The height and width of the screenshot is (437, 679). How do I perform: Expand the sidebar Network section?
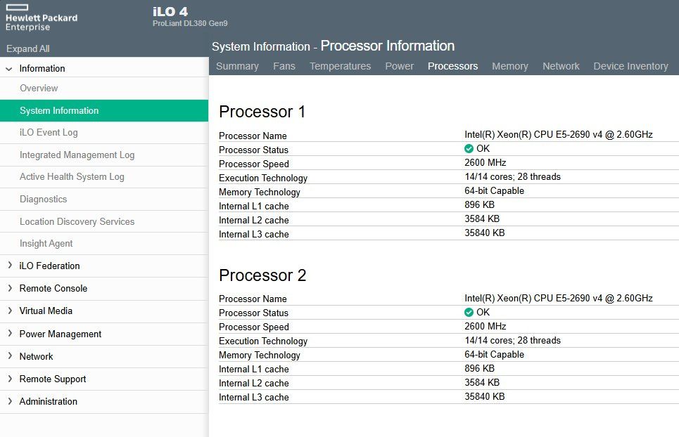click(10, 356)
